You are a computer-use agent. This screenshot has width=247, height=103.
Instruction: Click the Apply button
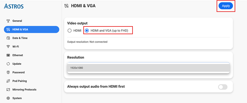pos(226,6)
